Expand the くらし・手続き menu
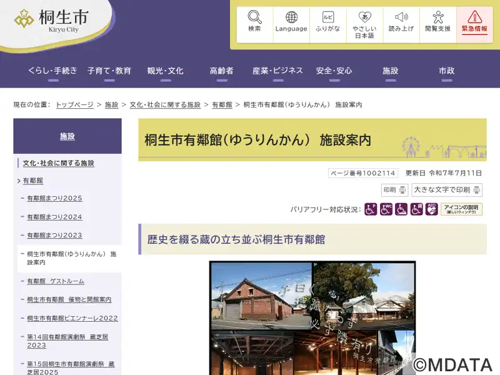 [52, 71]
